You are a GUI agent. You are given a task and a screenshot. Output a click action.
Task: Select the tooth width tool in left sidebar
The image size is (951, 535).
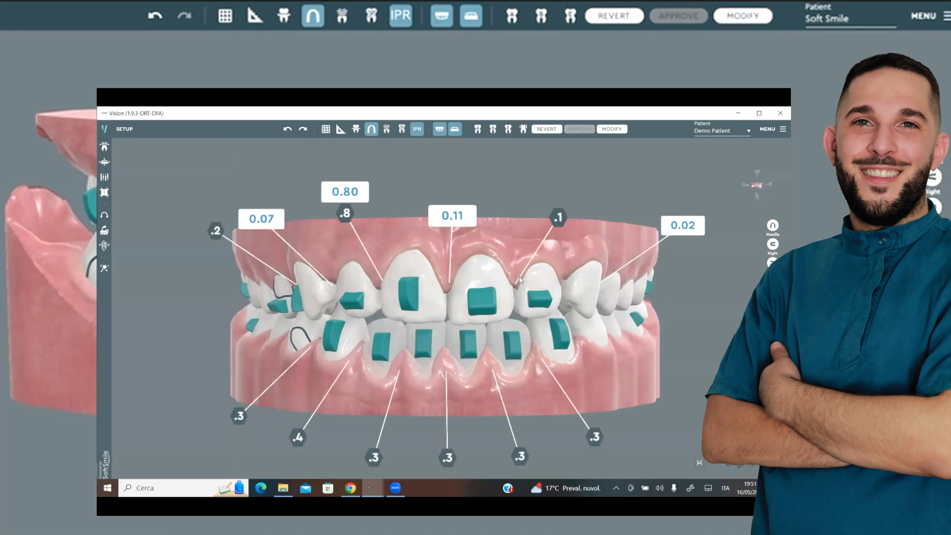pyautogui.click(x=104, y=147)
